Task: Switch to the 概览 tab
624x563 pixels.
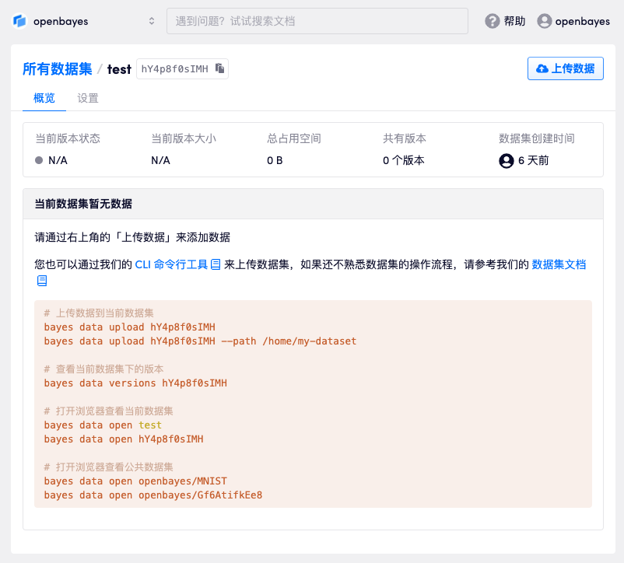Action: click(44, 98)
